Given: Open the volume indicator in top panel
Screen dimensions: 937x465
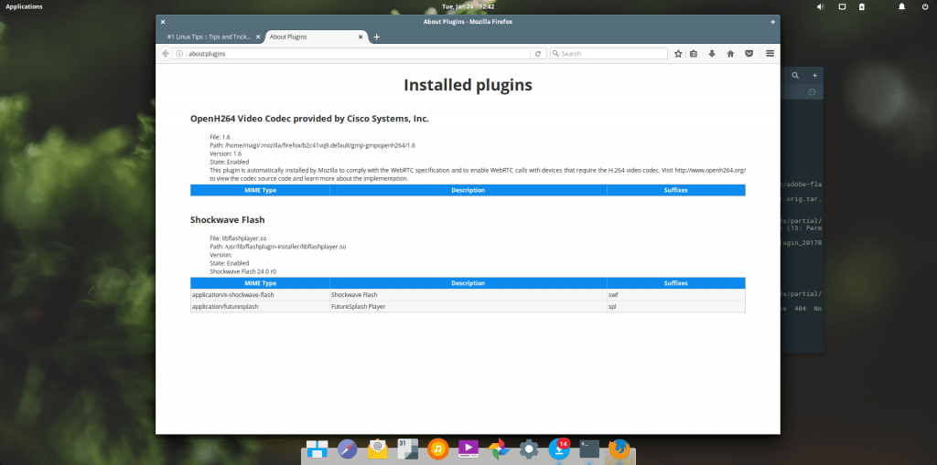Looking at the screenshot, I should tap(819, 7).
